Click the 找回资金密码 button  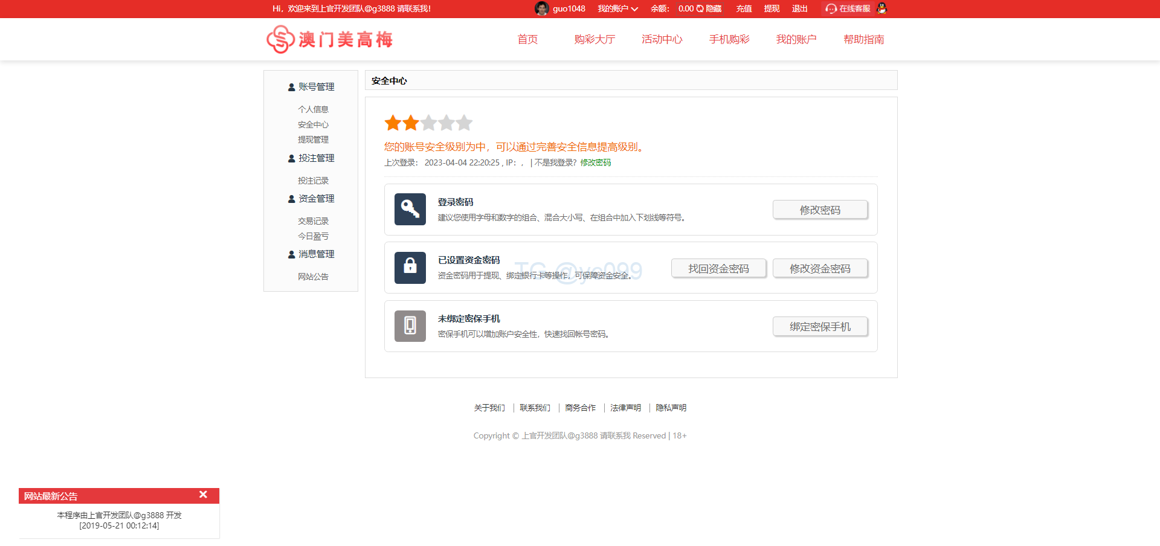pos(718,268)
